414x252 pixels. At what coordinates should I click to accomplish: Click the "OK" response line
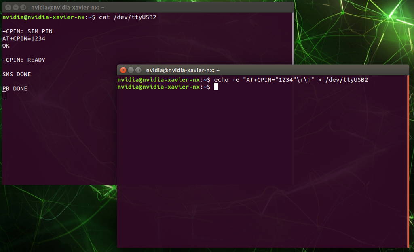point(6,46)
